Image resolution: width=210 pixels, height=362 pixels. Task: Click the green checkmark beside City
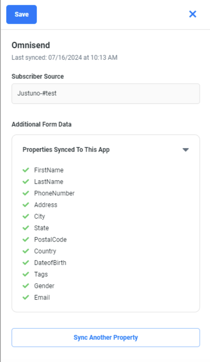coord(26,216)
